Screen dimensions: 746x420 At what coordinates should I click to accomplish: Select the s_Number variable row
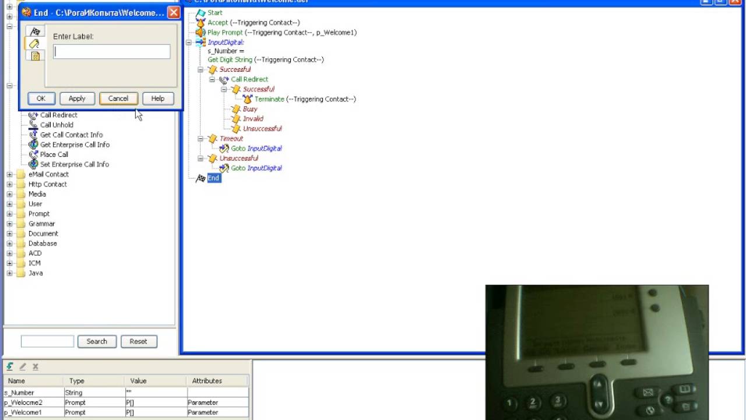pos(126,393)
